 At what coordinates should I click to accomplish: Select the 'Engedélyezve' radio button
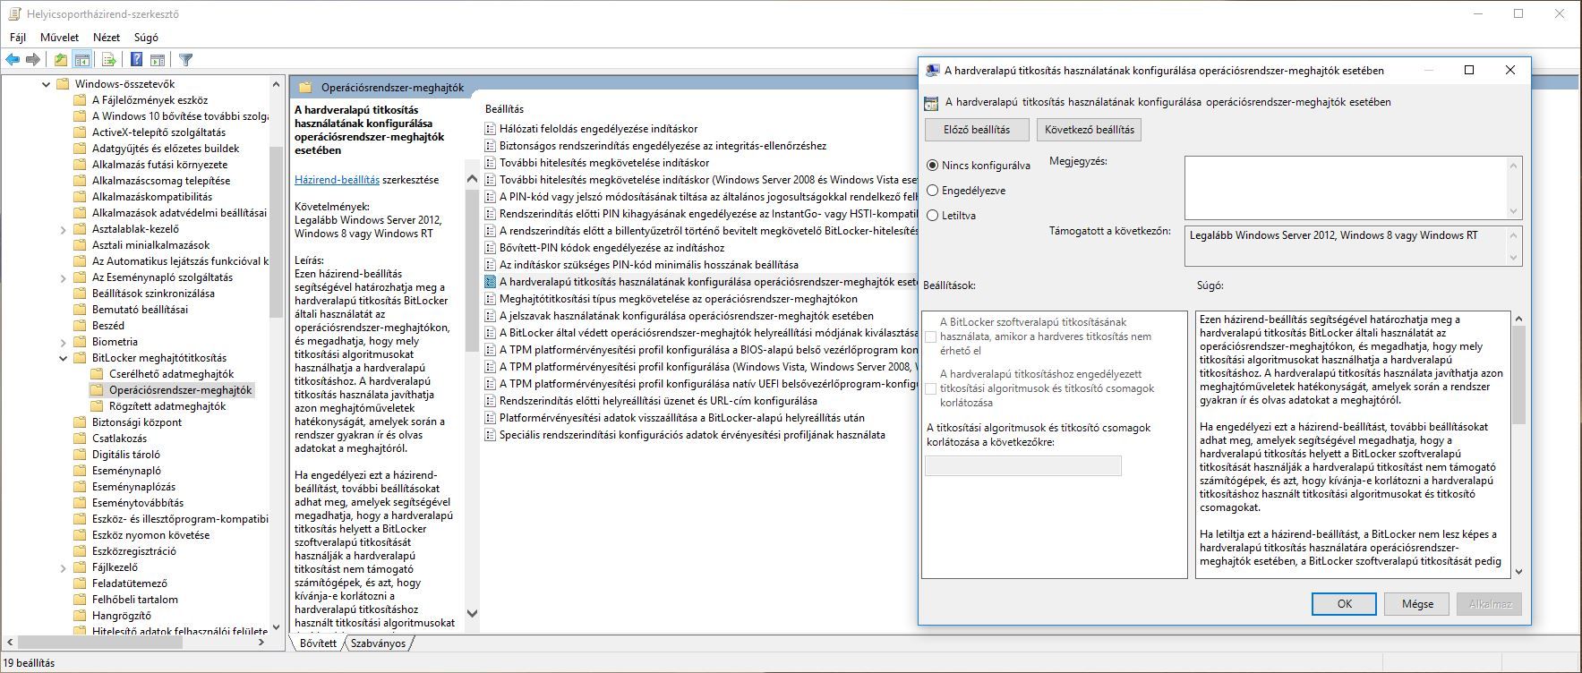pos(933,191)
